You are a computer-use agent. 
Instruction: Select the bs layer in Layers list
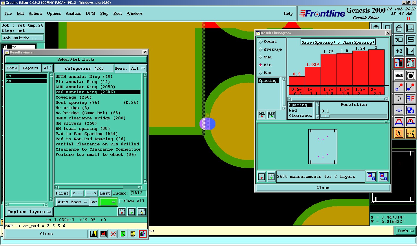(x=26, y=81)
